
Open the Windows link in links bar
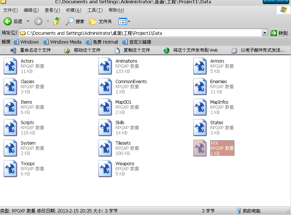click(x=26, y=42)
